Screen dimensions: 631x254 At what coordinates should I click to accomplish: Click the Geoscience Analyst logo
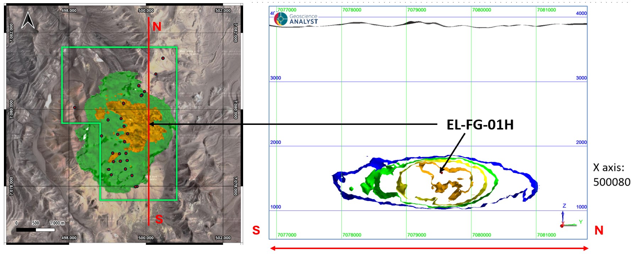point(296,19)
